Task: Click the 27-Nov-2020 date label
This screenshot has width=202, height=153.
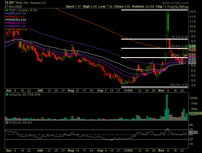Action: point(13,6)
